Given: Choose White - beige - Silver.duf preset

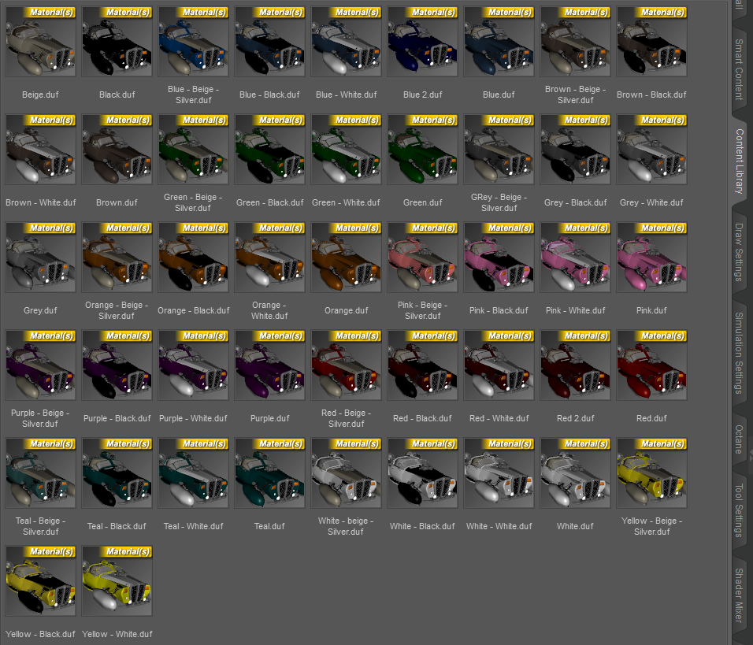Looking at the screenshot, I should coord(346,473).
